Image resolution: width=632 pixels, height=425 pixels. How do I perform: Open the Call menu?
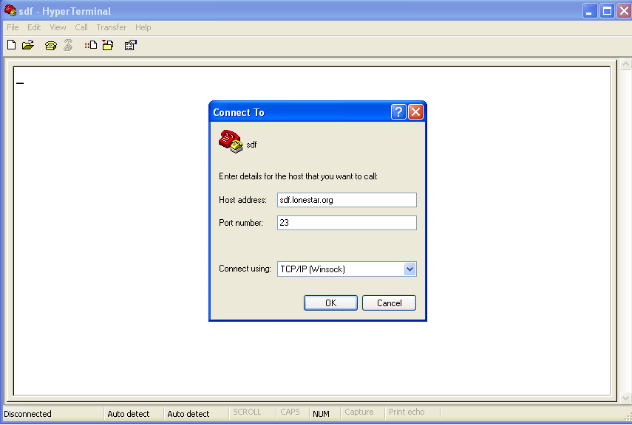pyautogui.click(x=81, y=27)
